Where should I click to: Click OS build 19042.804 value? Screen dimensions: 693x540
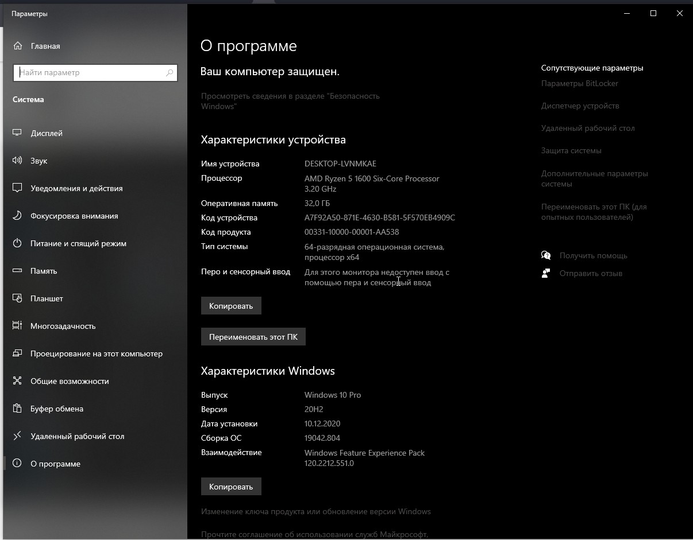click(322, 438)
